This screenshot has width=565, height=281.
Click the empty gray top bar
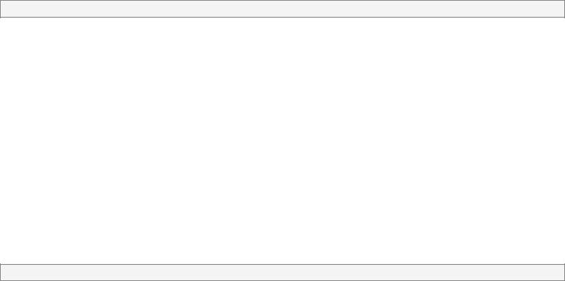(283, 8)
